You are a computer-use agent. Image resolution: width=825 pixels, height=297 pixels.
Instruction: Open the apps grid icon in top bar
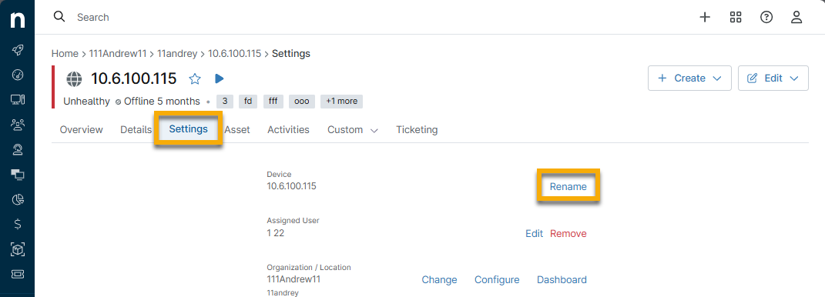[x=736, y=18]
